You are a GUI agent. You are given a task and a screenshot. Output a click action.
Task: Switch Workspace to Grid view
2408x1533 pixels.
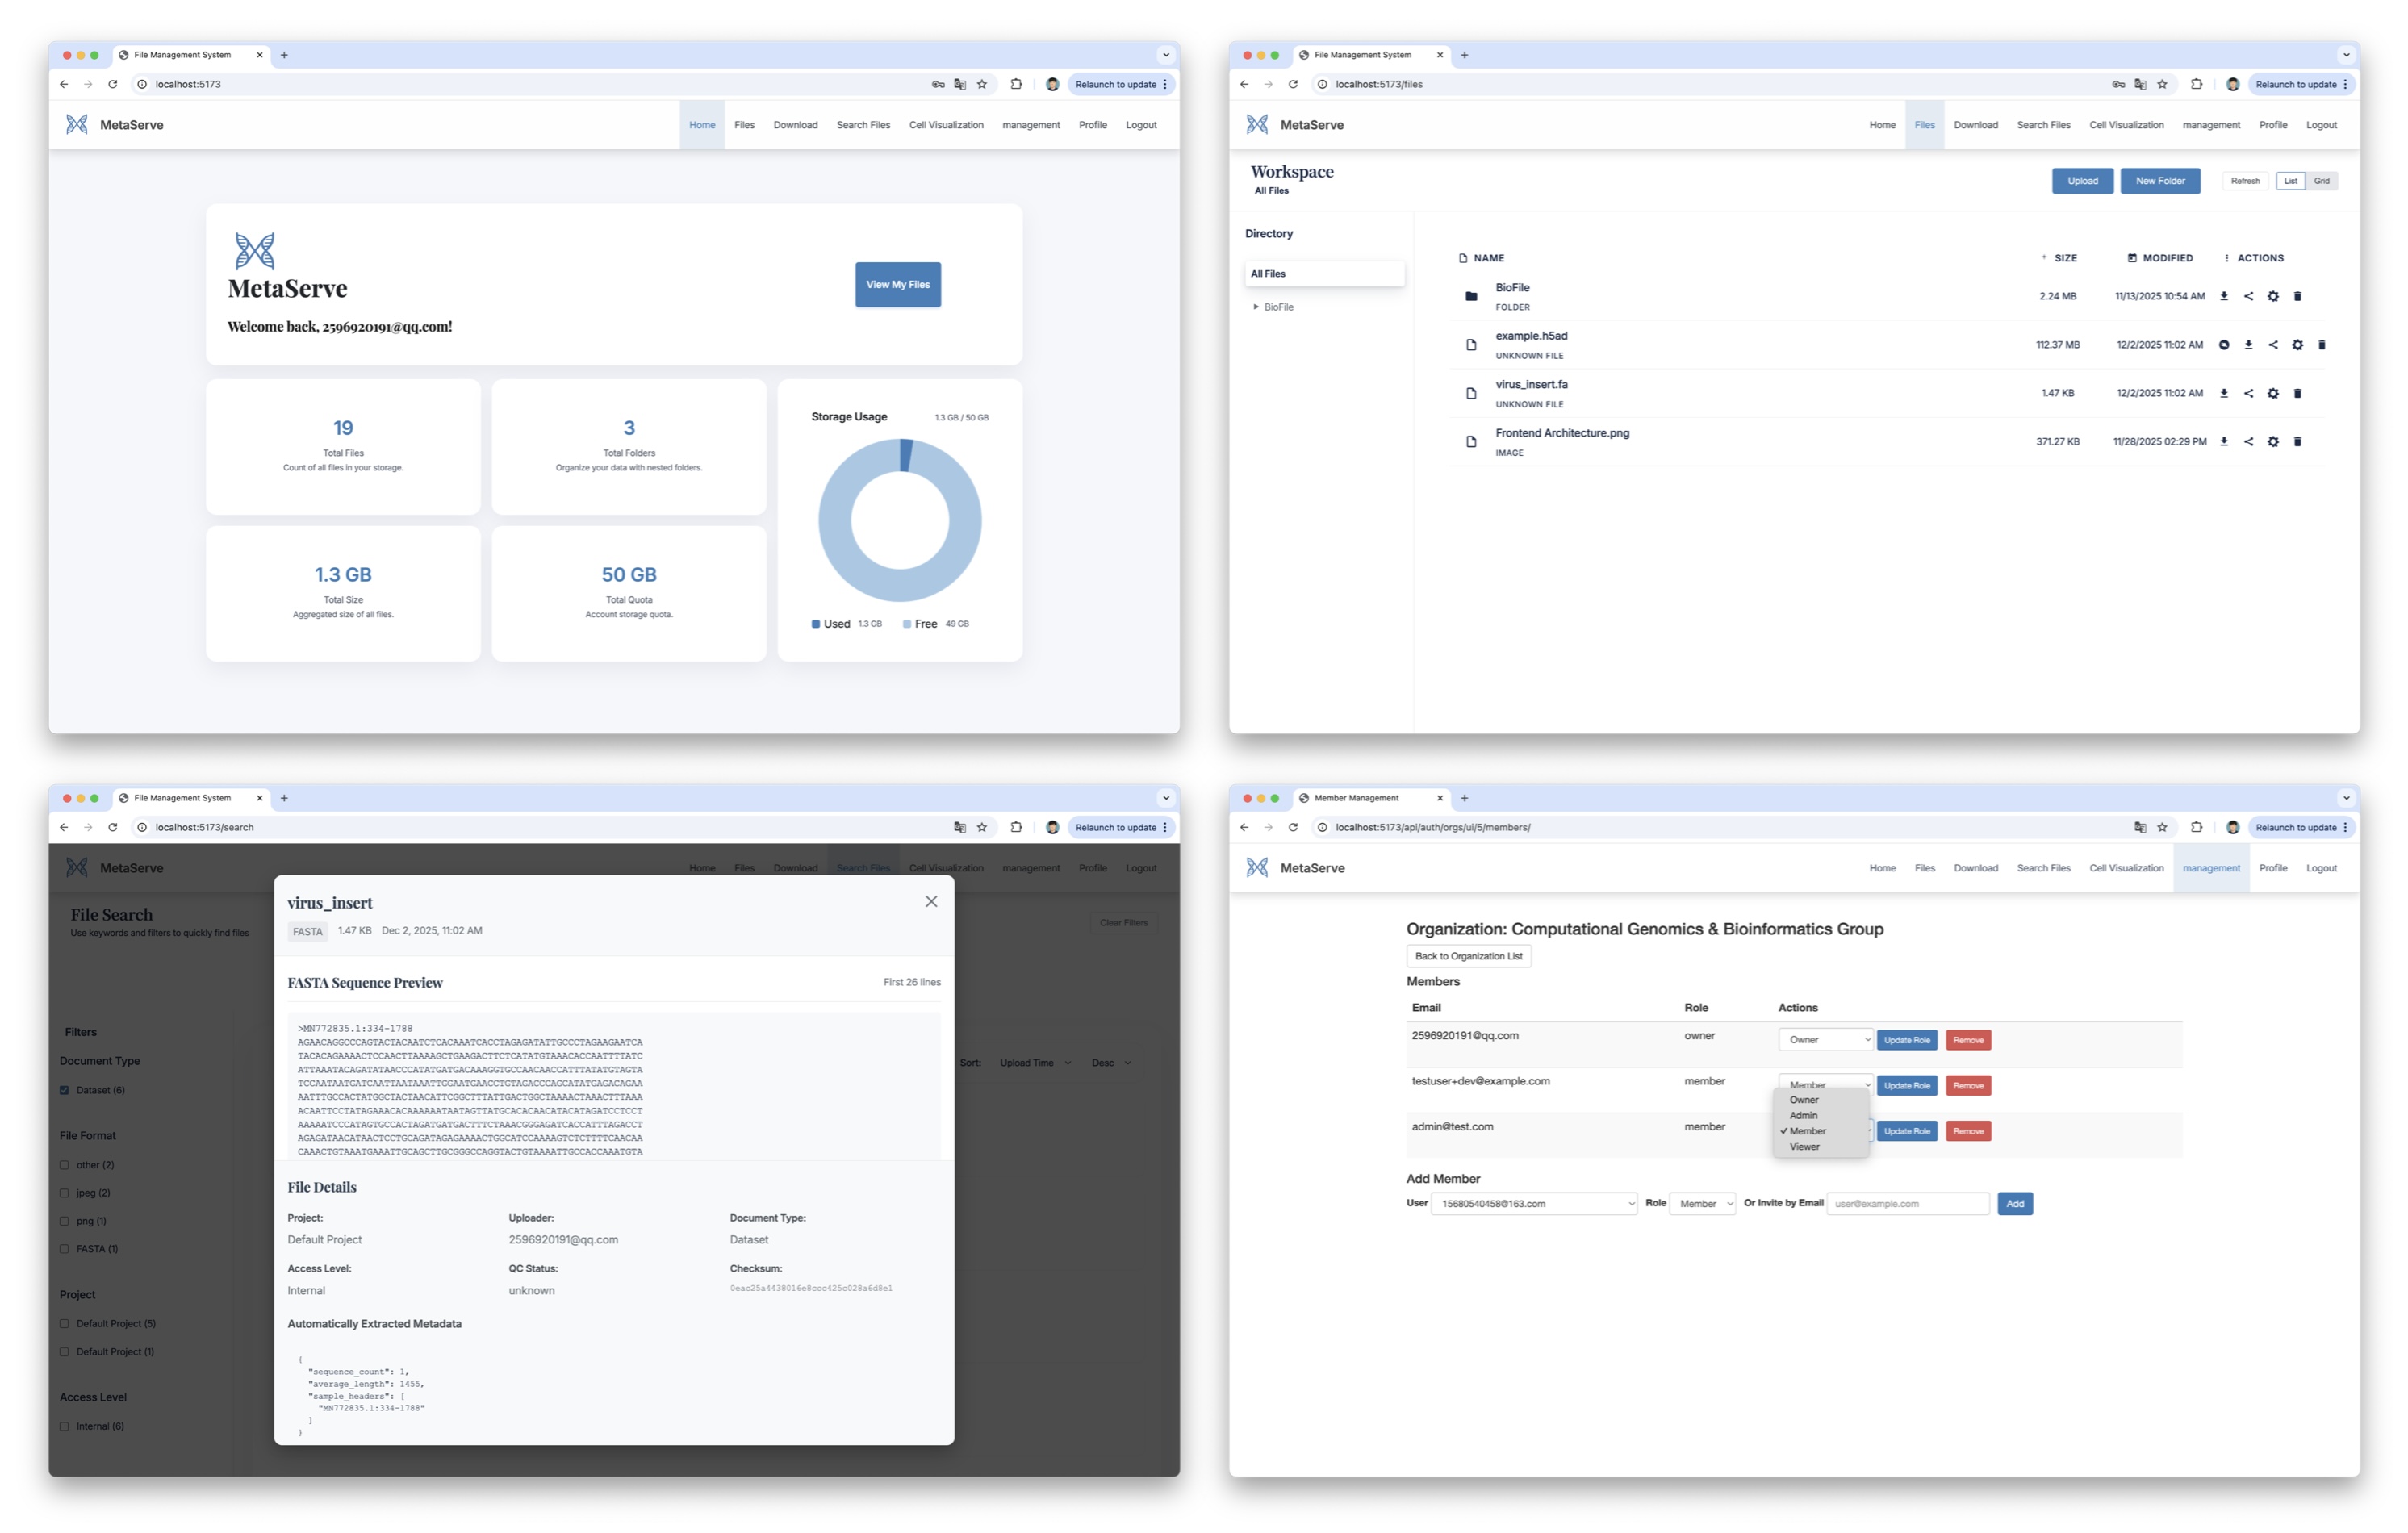pyautogui.click(x=2321, y=181)
